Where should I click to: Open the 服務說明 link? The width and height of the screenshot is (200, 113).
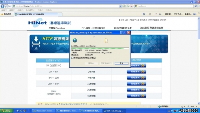pyautogui.click(x=143, y=20)
